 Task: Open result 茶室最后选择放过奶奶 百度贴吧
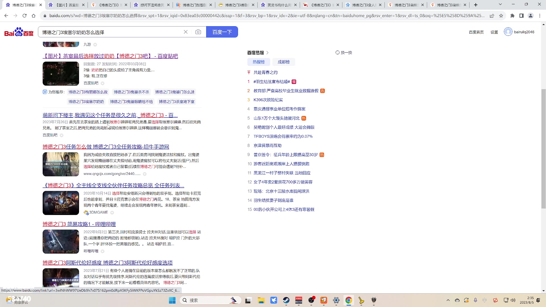click(x=110, y=56)
